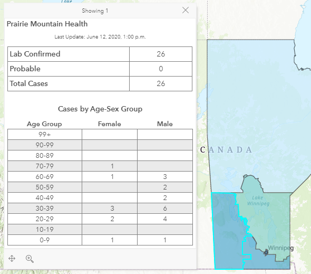The height and width of the screenshot is (274, 311).
Task: Click the 'Probable' row label
Action: click(x=25, y=69)
